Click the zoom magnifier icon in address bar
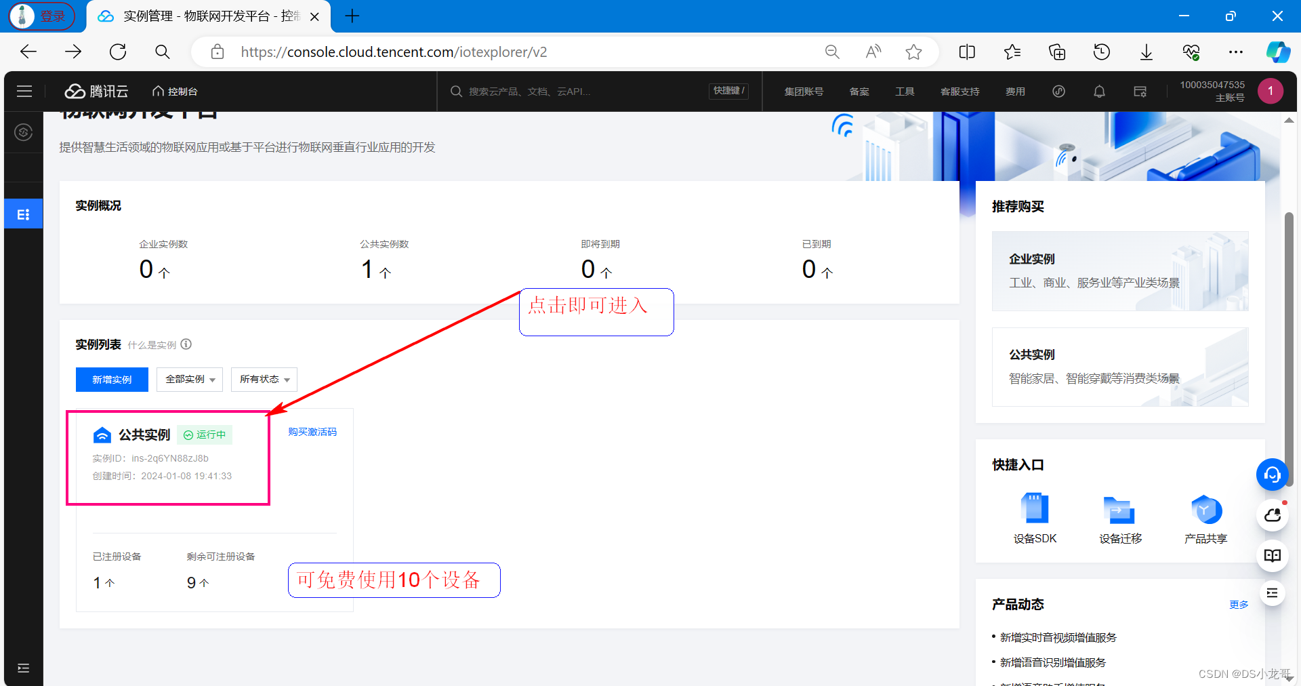Viewport: 1301px width, 686px height. coord(832,52)
